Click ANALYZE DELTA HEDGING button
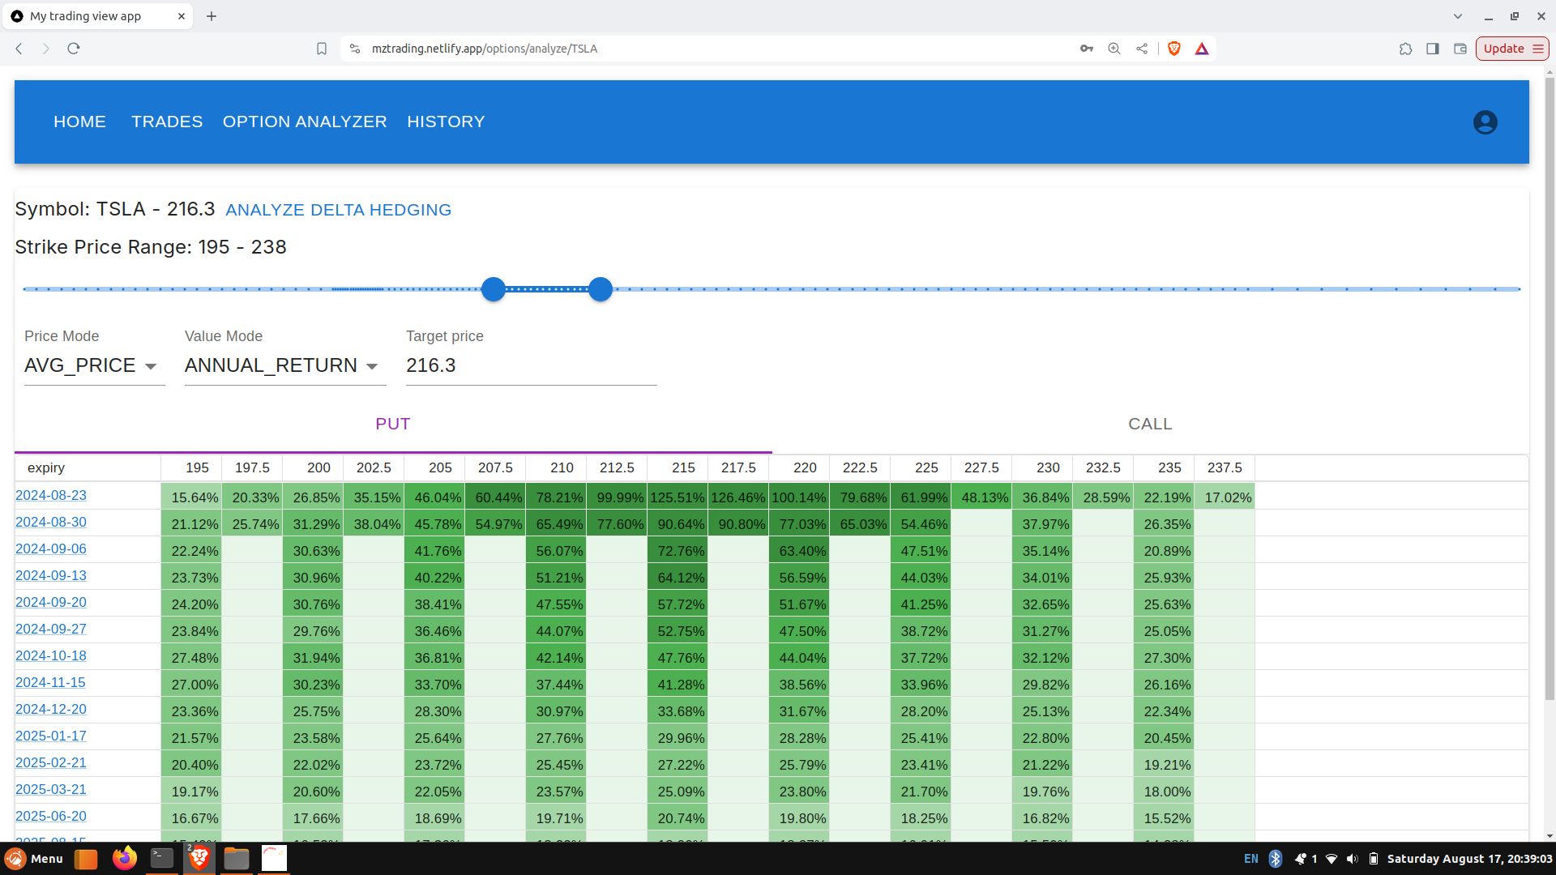Screen dimensions: 1556x875 (338, 210)
